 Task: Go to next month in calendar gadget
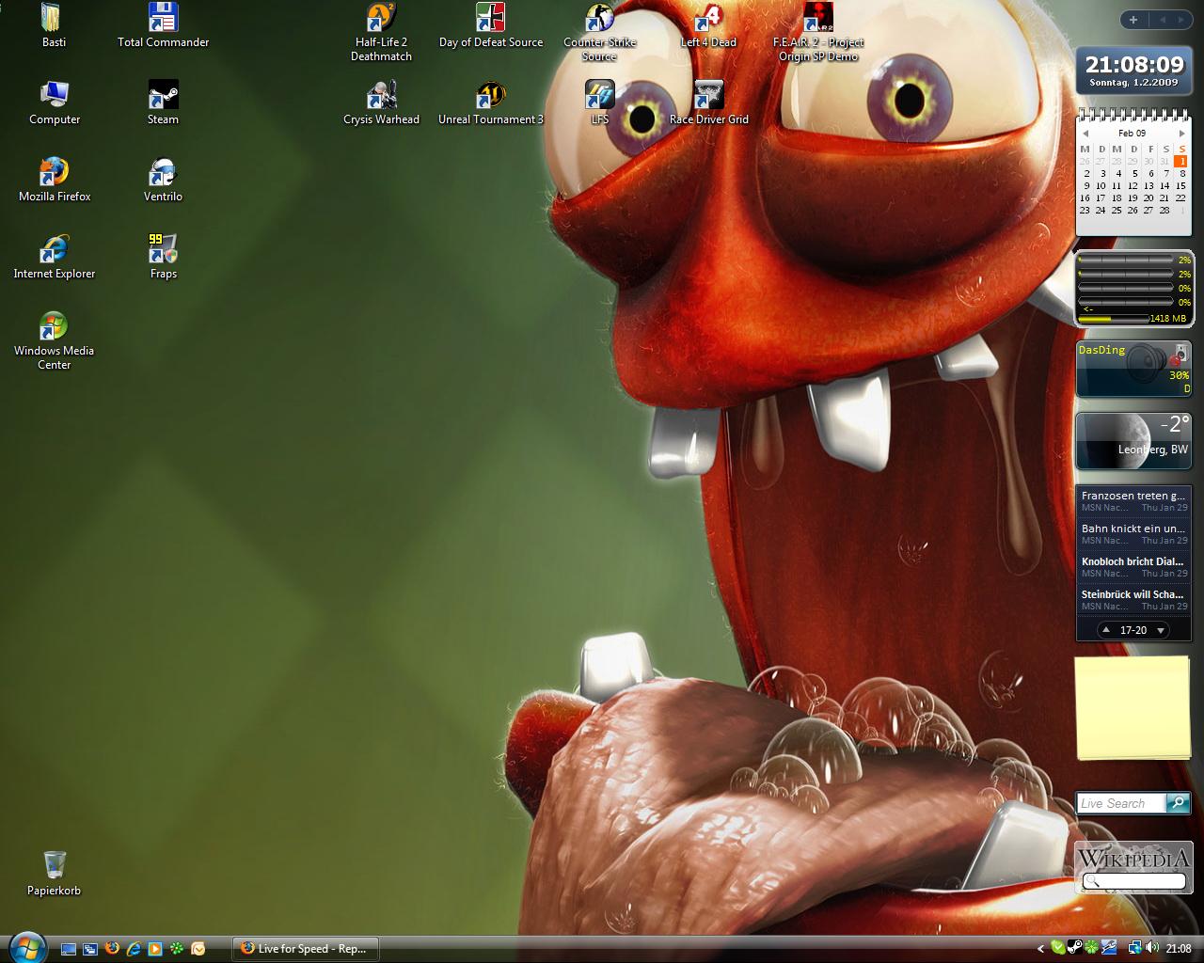pos(1182,134)
